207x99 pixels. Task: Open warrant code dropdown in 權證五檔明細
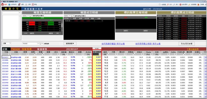click(x=28, y=16)
